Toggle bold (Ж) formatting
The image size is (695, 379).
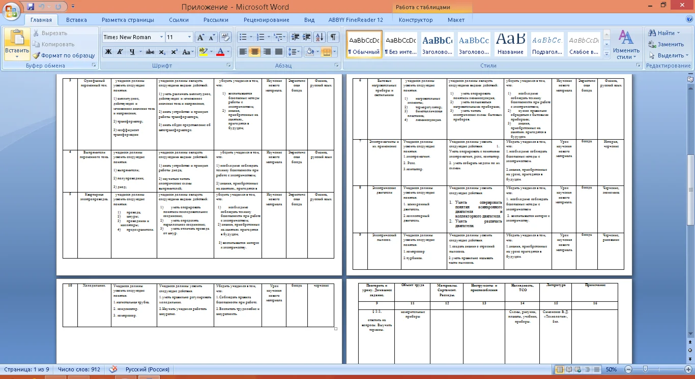(x=108, y=52)
